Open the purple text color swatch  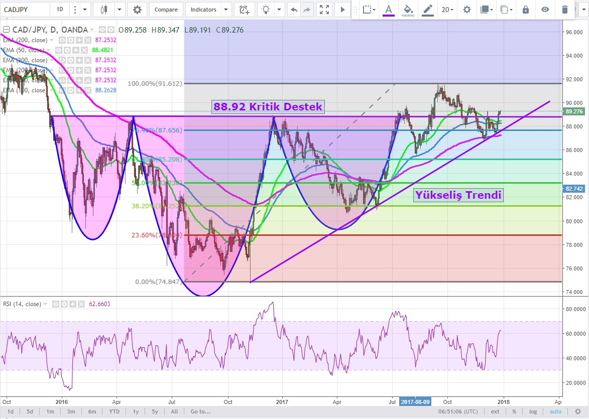(389, 10)
